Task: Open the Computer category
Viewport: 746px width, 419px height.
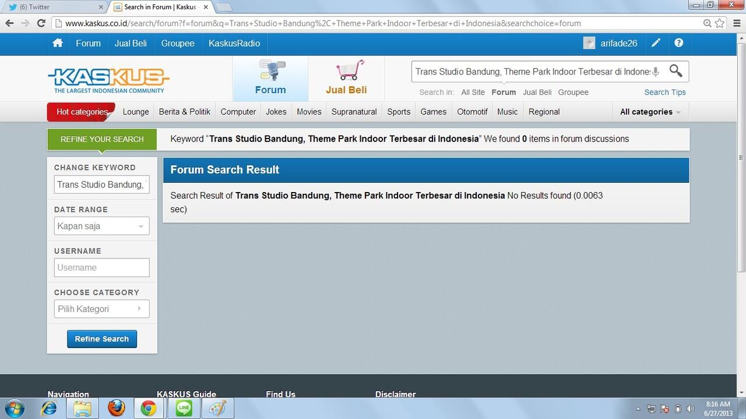Action: [x=238, y=112]
